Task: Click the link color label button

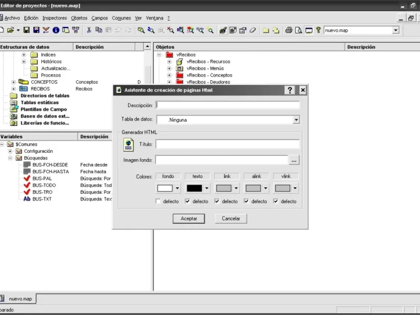Action: pyautogui.click(x=227, y=176)
